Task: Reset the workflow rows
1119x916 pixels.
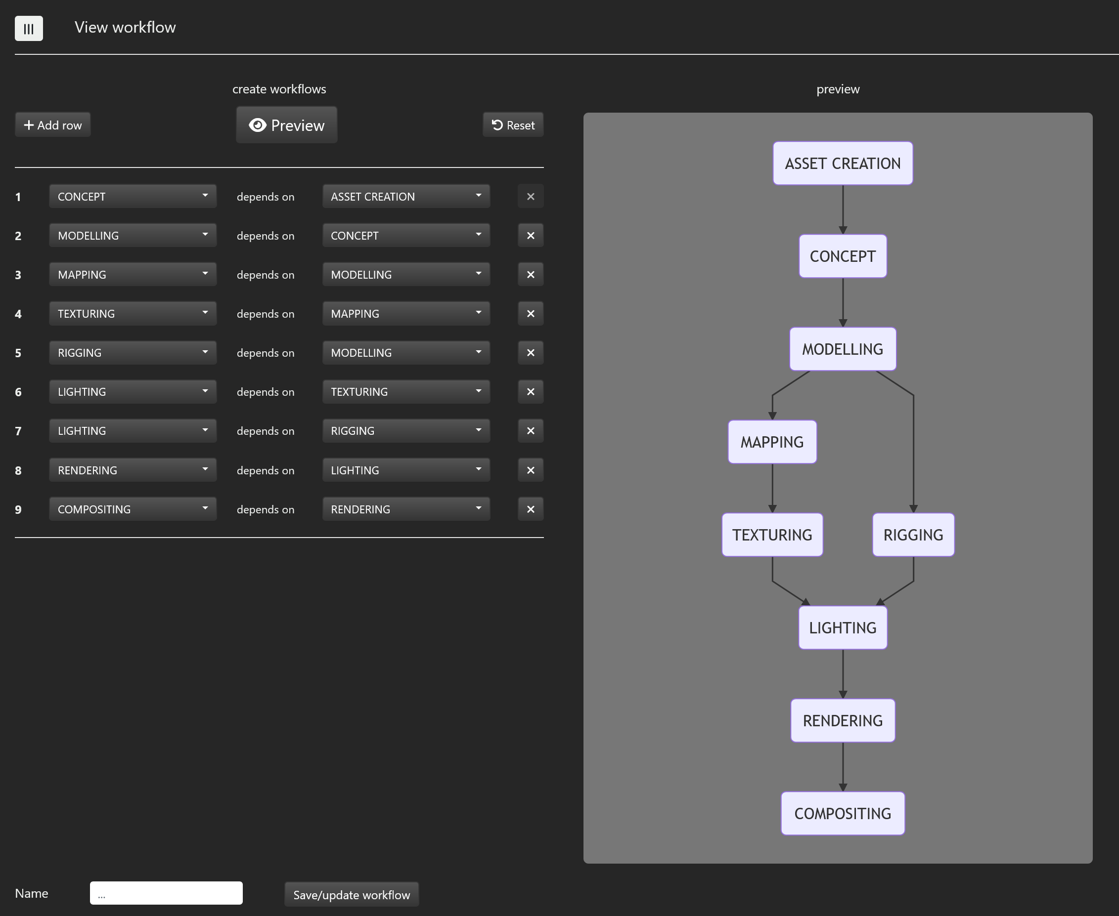Action: click(x=513, y=125)
